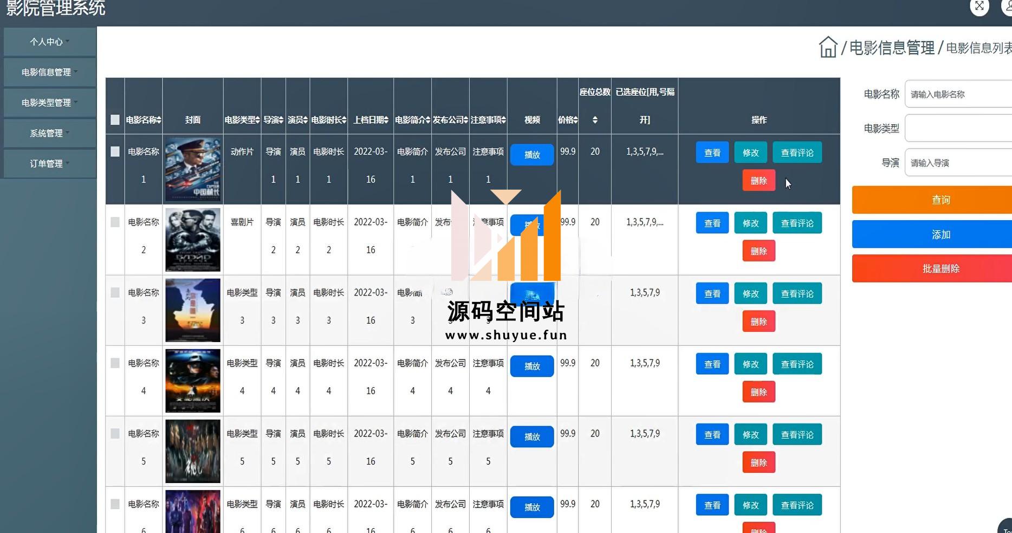Click the fullscreen expand icon in header

(x=979, y=7)
